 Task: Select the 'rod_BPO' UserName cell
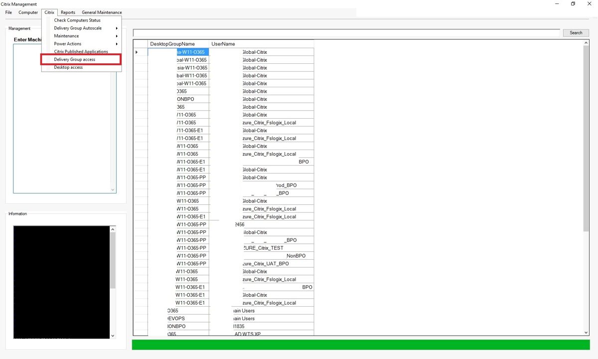262,185
